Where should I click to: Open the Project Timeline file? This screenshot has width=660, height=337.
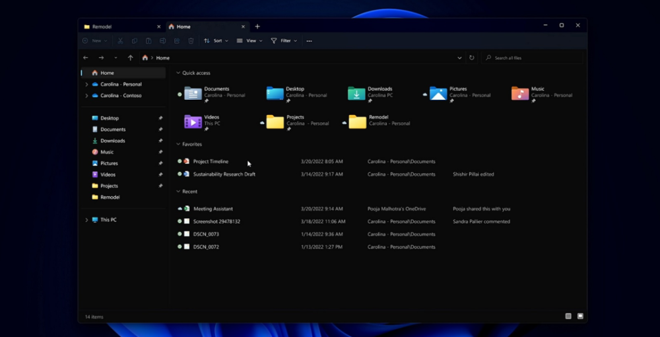point(211,161)
